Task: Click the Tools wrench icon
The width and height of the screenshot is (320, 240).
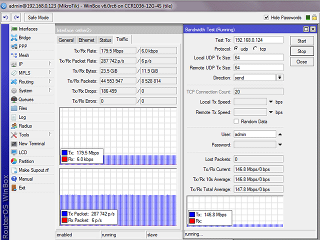Action: point(14,134)
